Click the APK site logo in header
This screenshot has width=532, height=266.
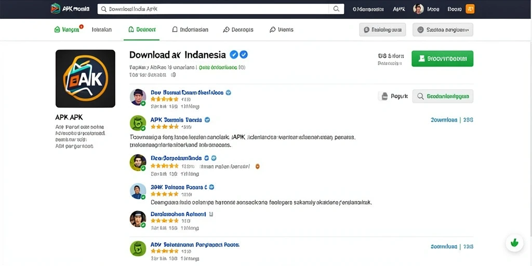pyautogui.click(x=70, y=9)
